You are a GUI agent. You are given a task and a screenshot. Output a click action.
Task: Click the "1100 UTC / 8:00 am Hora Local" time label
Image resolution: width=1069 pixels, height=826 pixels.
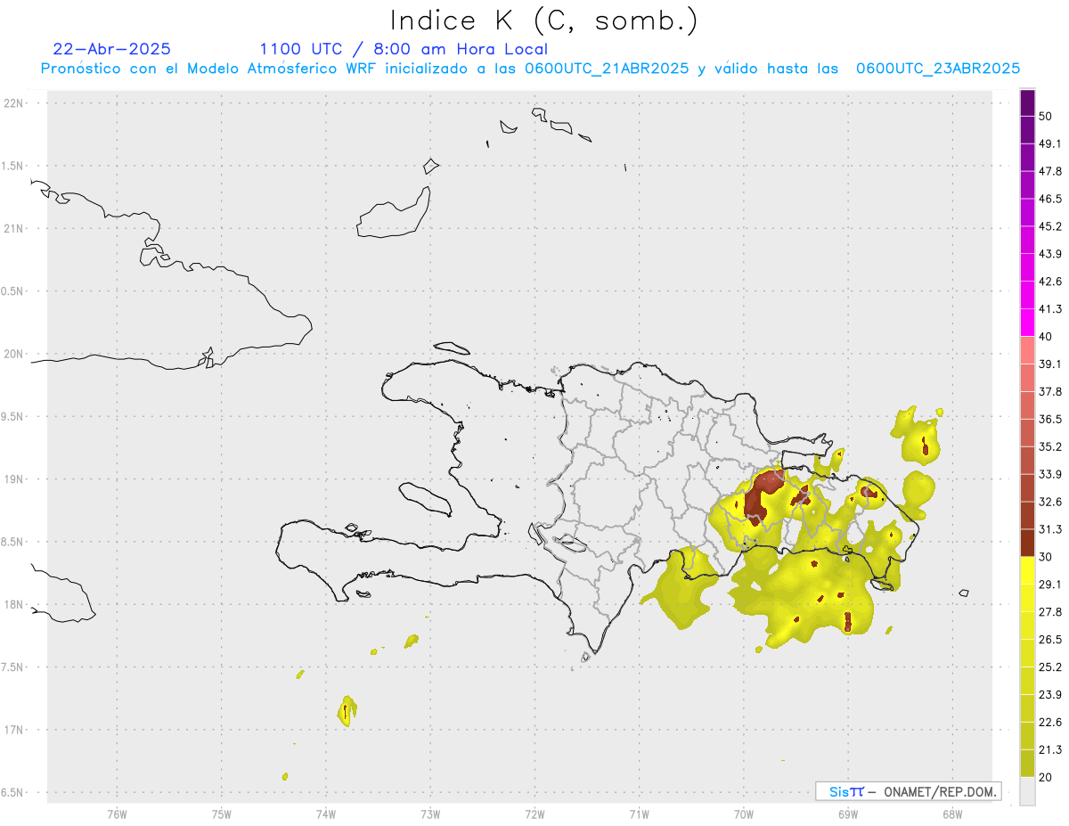point(404,49)
